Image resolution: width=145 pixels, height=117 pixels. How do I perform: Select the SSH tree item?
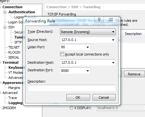point(11,27)
